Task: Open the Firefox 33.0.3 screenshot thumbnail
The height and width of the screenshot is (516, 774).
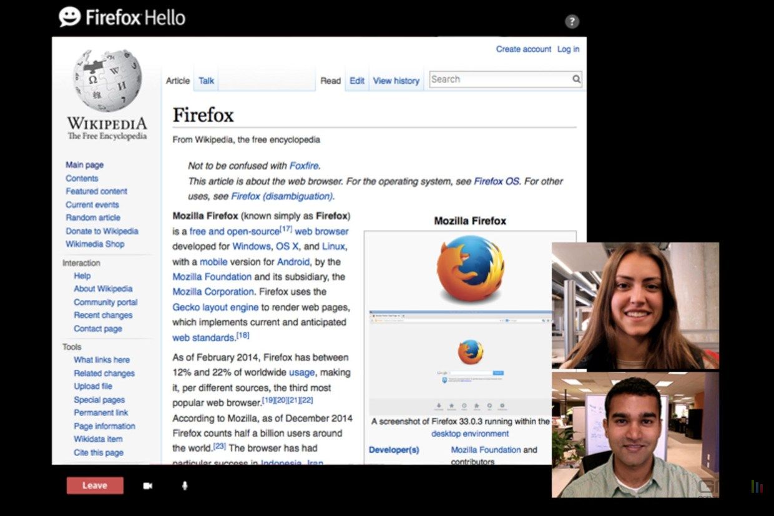Action: (x=460, y=362)
